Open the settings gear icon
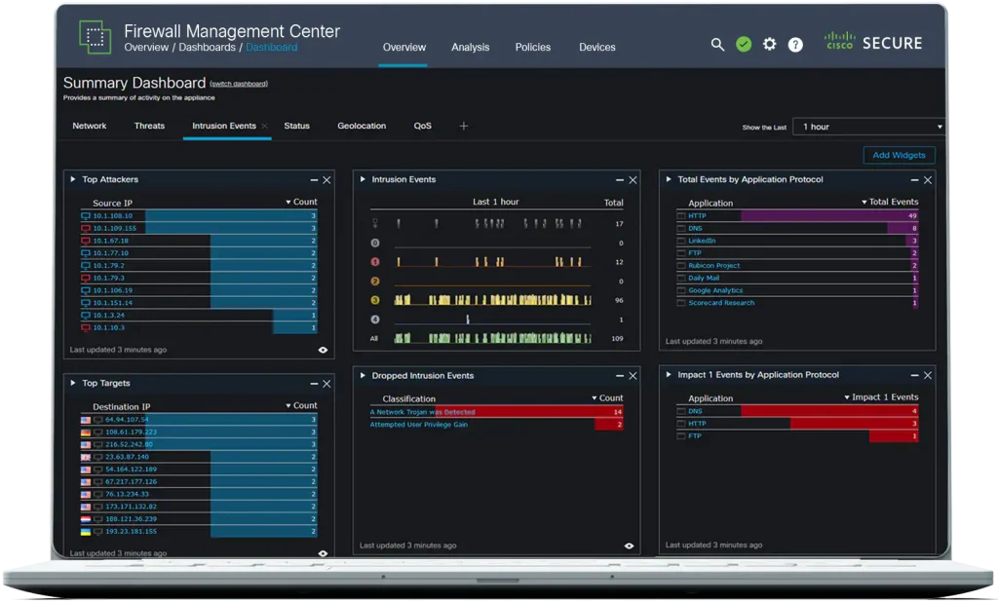 (770, 44)
